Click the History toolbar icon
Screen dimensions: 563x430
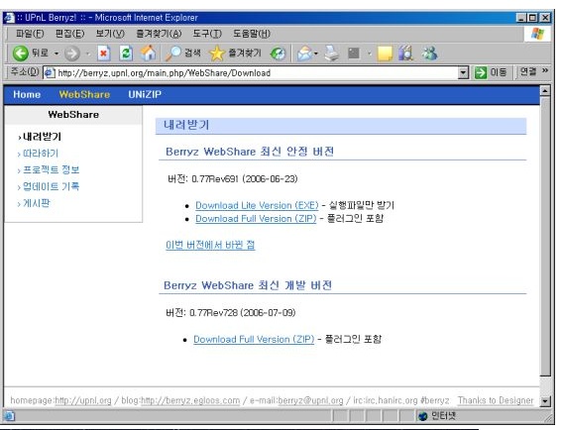click(x=278, y=54)
